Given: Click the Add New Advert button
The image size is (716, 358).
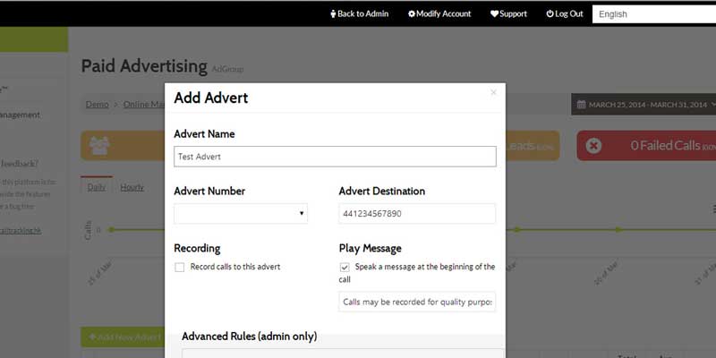Looking at the screenshot, I should click(122, 337).
